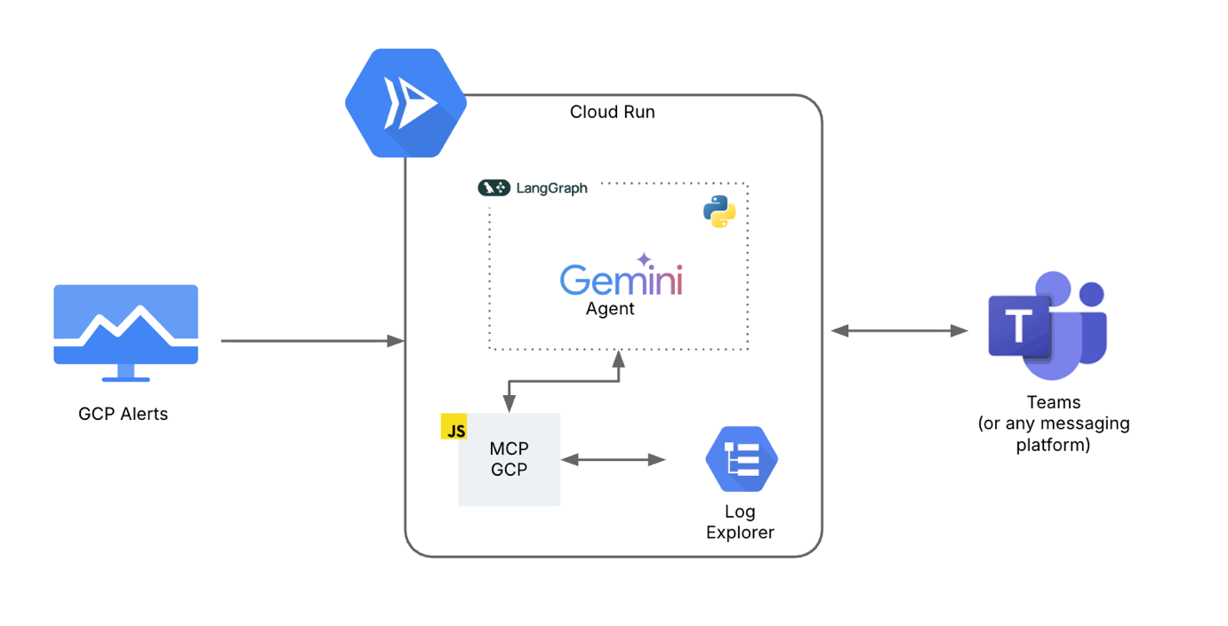Click the "Agent" text under Gemini
This screenshot has width=1228, height=626.
[x=610, y=309]
